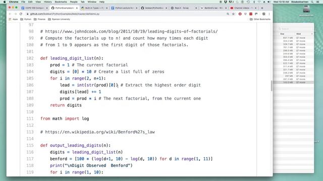Open the History menu
This screenshot has height=181, width=323.
pyautogui.click(x=47, y=2)
